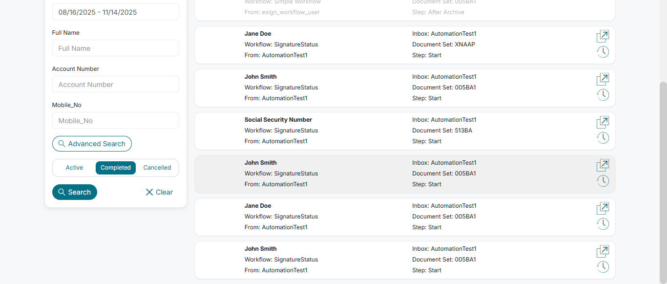Viewport: 667px width, 284px height.
Task: Click into the Mobile_No field
Action: coord(116,121)
